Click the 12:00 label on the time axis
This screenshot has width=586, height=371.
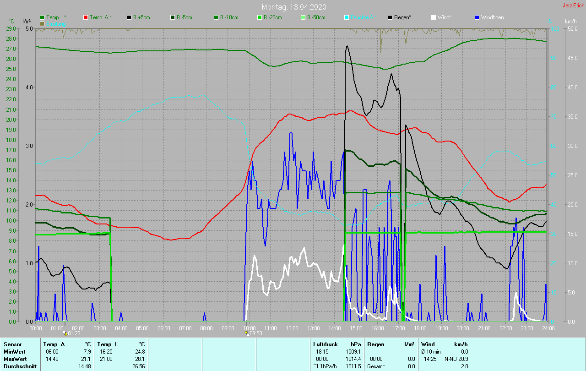[292, 328]
